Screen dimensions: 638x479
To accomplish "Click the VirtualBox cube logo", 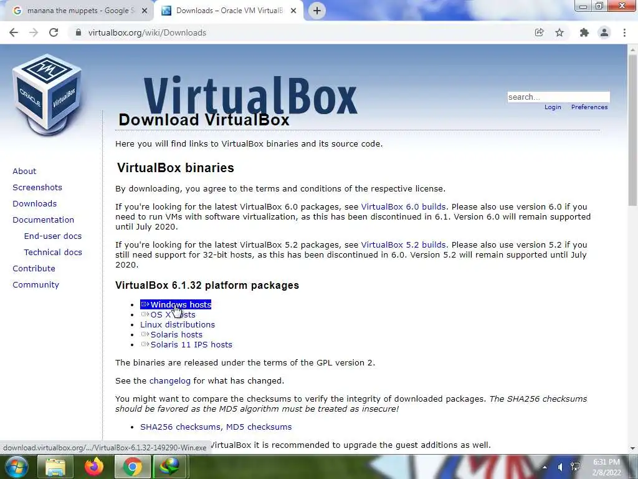I will tap(47, 95).
